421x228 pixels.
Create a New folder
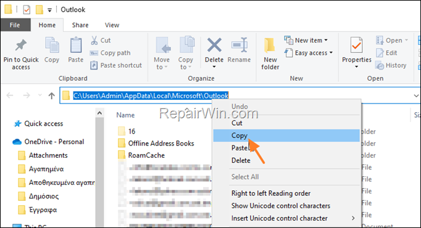pos(270,54)
